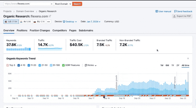Image resolution: width=196 pixels, height=108 pixels.
Task: Toggle the 51-100 positions checkbox
Action: click(51, 65)
